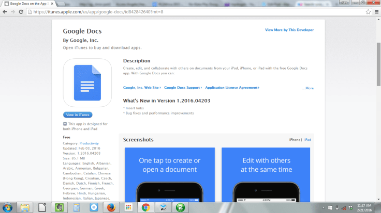Click the 'Updated: Feb 03, 2016' text

tap(81, 149)
